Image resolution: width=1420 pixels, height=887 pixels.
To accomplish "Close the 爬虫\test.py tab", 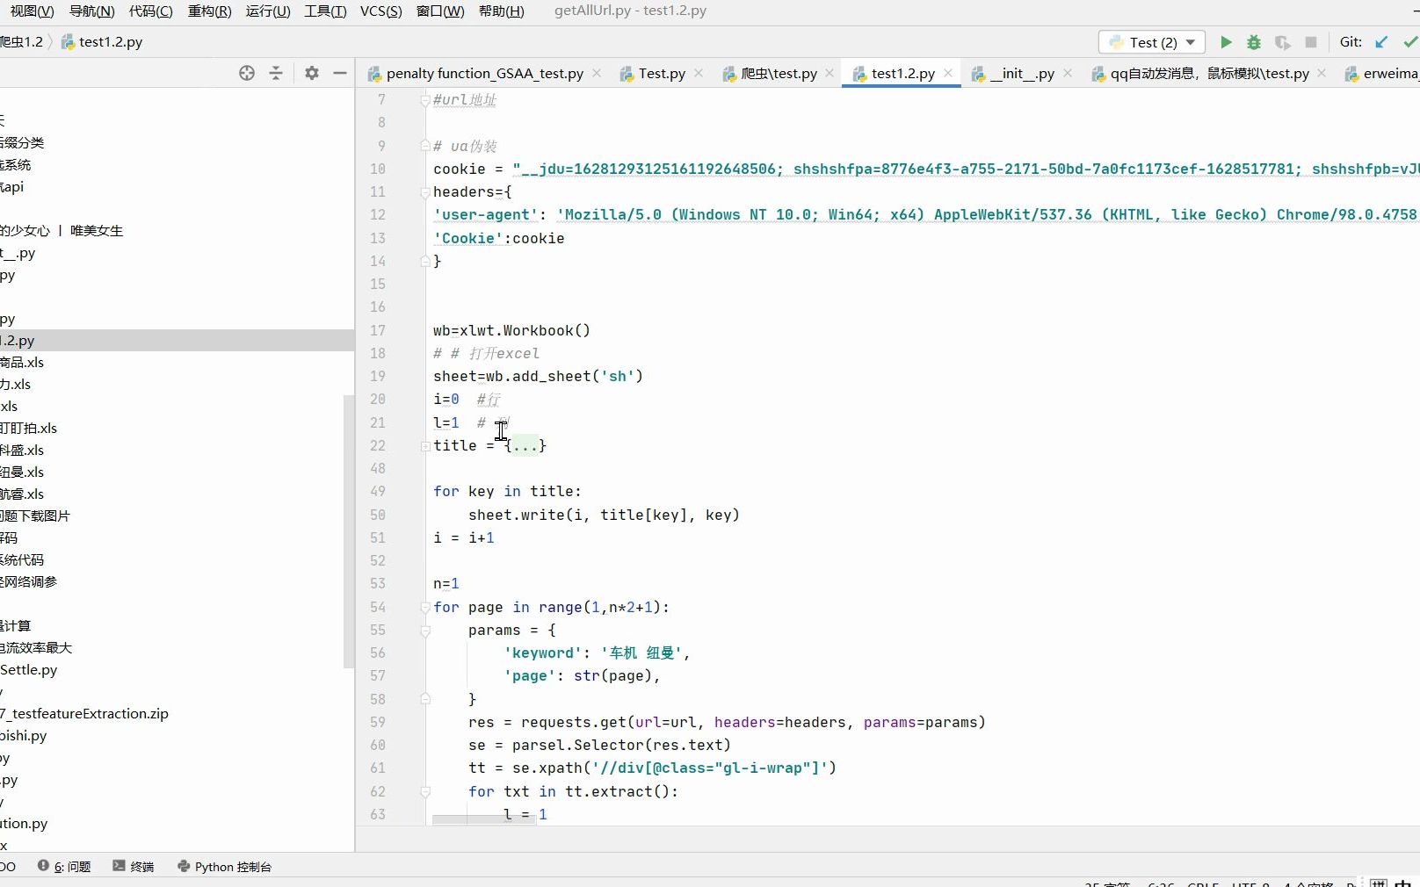I will [830, 73].
